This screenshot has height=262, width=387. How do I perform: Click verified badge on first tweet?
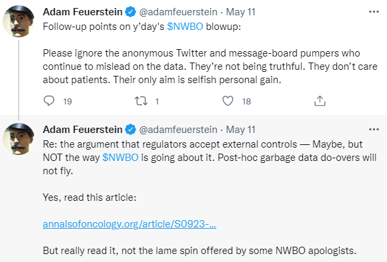pos(131,12)
